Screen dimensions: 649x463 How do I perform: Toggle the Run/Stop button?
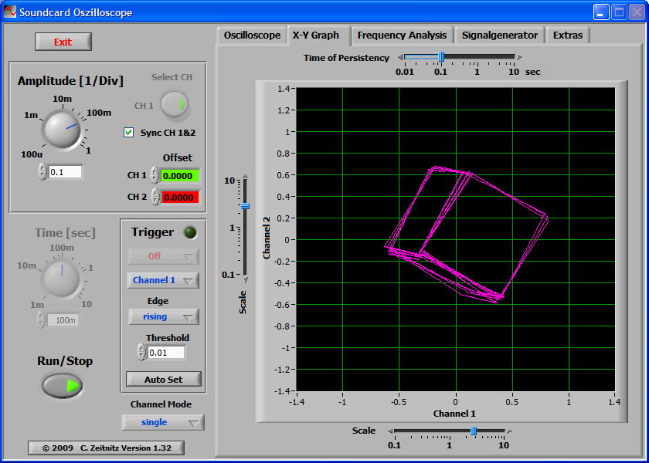pyautogui.click(x=63, y=385)
